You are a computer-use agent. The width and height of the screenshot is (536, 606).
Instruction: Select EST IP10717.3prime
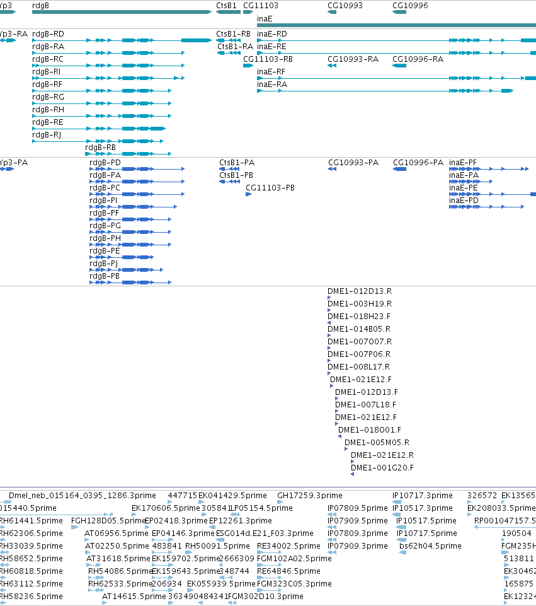[397, 502]
